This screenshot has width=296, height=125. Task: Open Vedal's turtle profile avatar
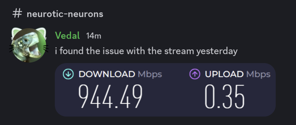point(29,46)
